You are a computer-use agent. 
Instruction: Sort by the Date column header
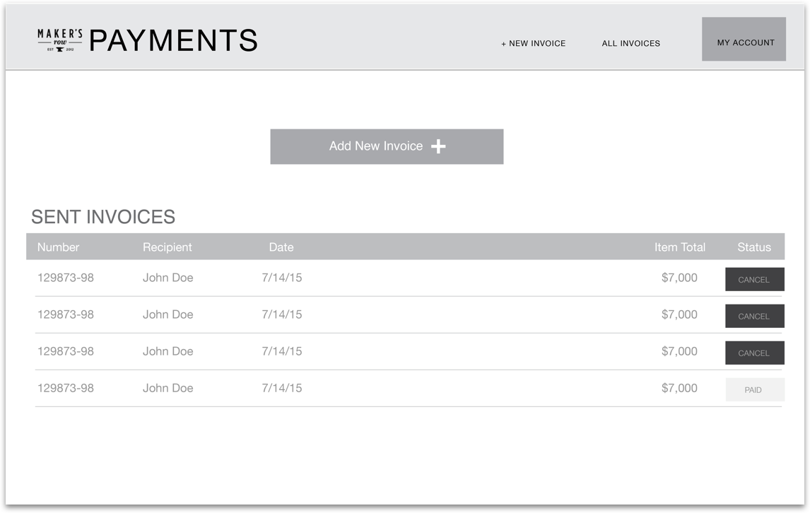[281, 247]
